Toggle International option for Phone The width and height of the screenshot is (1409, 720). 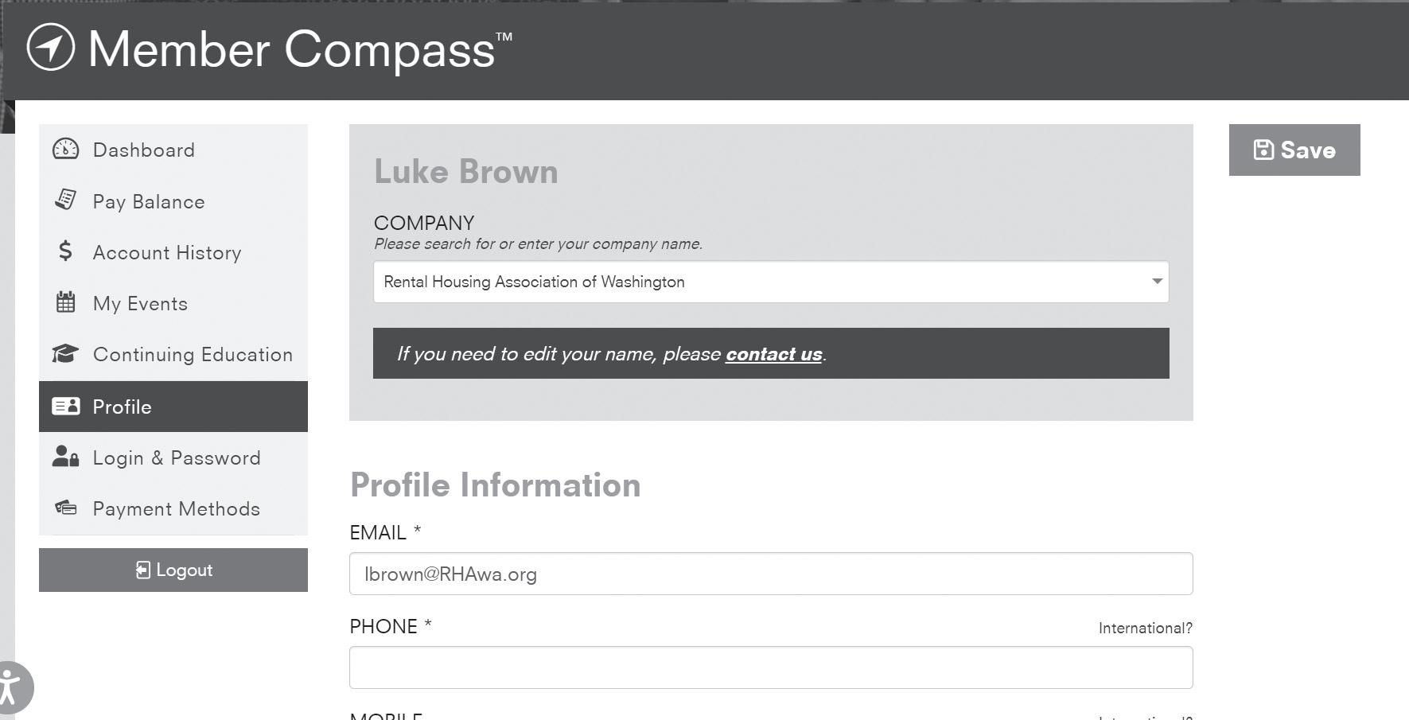pyautogui.click(x=1145, y=629)
